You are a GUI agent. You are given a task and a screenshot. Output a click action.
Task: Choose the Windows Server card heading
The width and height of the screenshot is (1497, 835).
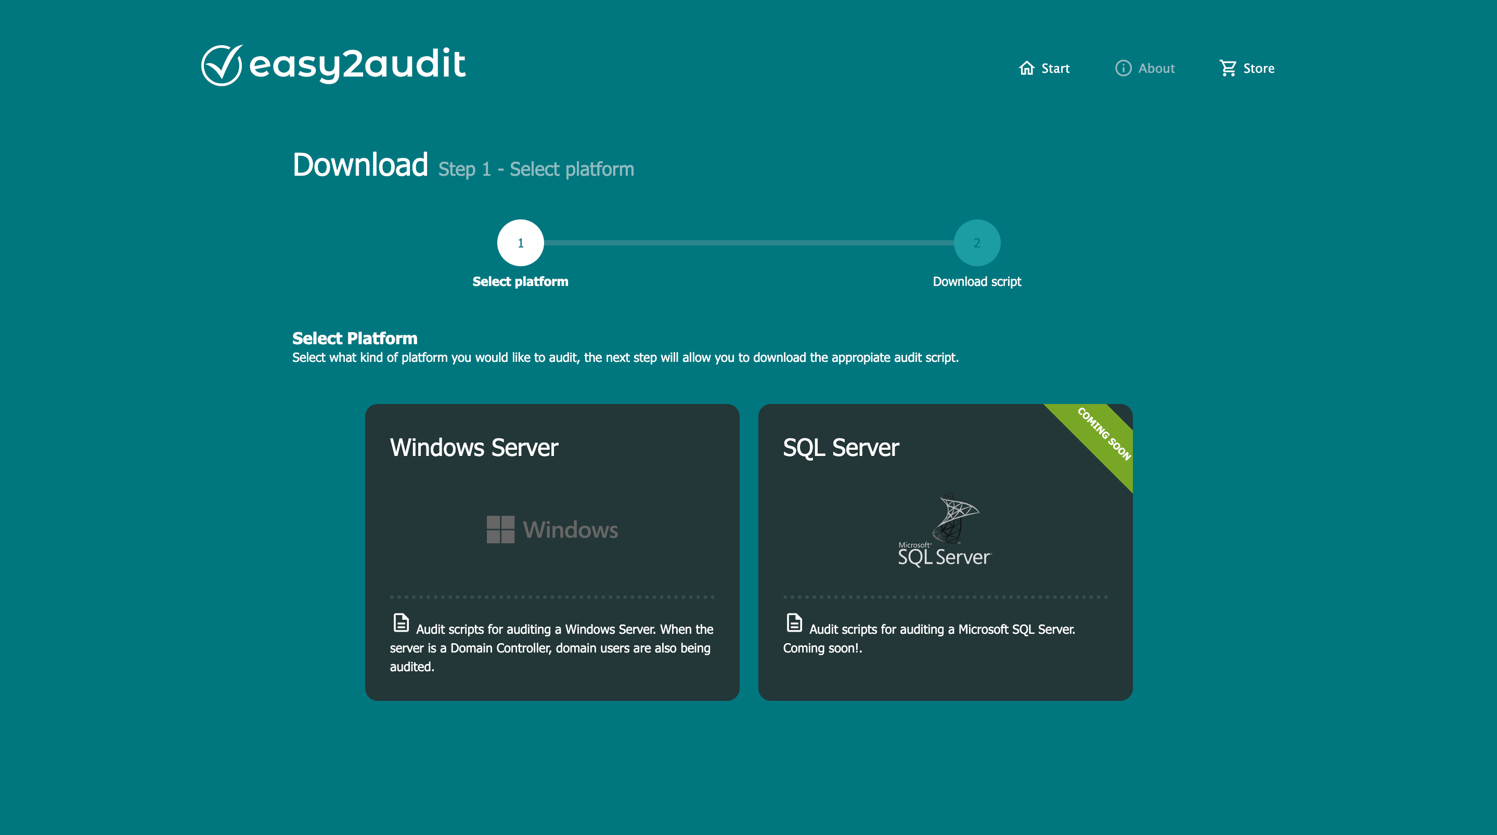coord(474,448)
